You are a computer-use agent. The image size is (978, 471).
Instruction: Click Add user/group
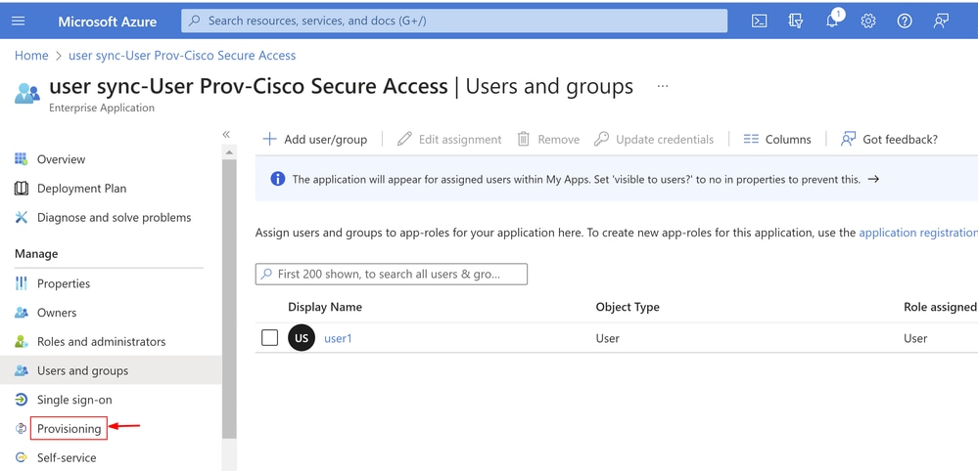[x=315, y=140]
